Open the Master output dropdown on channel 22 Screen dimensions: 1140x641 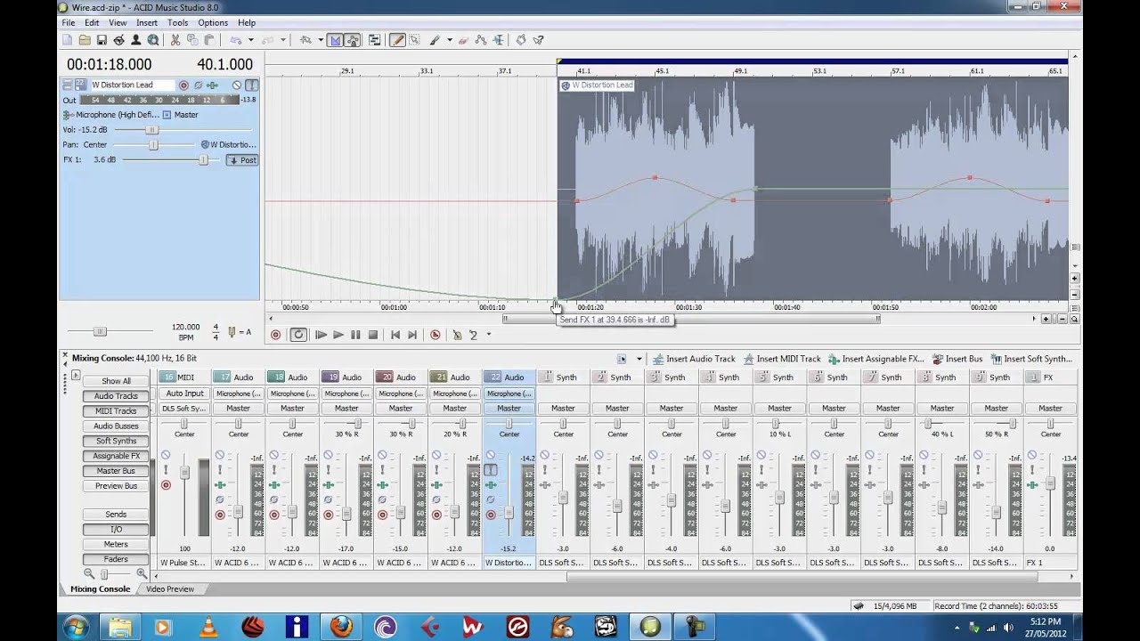point(509,409)
